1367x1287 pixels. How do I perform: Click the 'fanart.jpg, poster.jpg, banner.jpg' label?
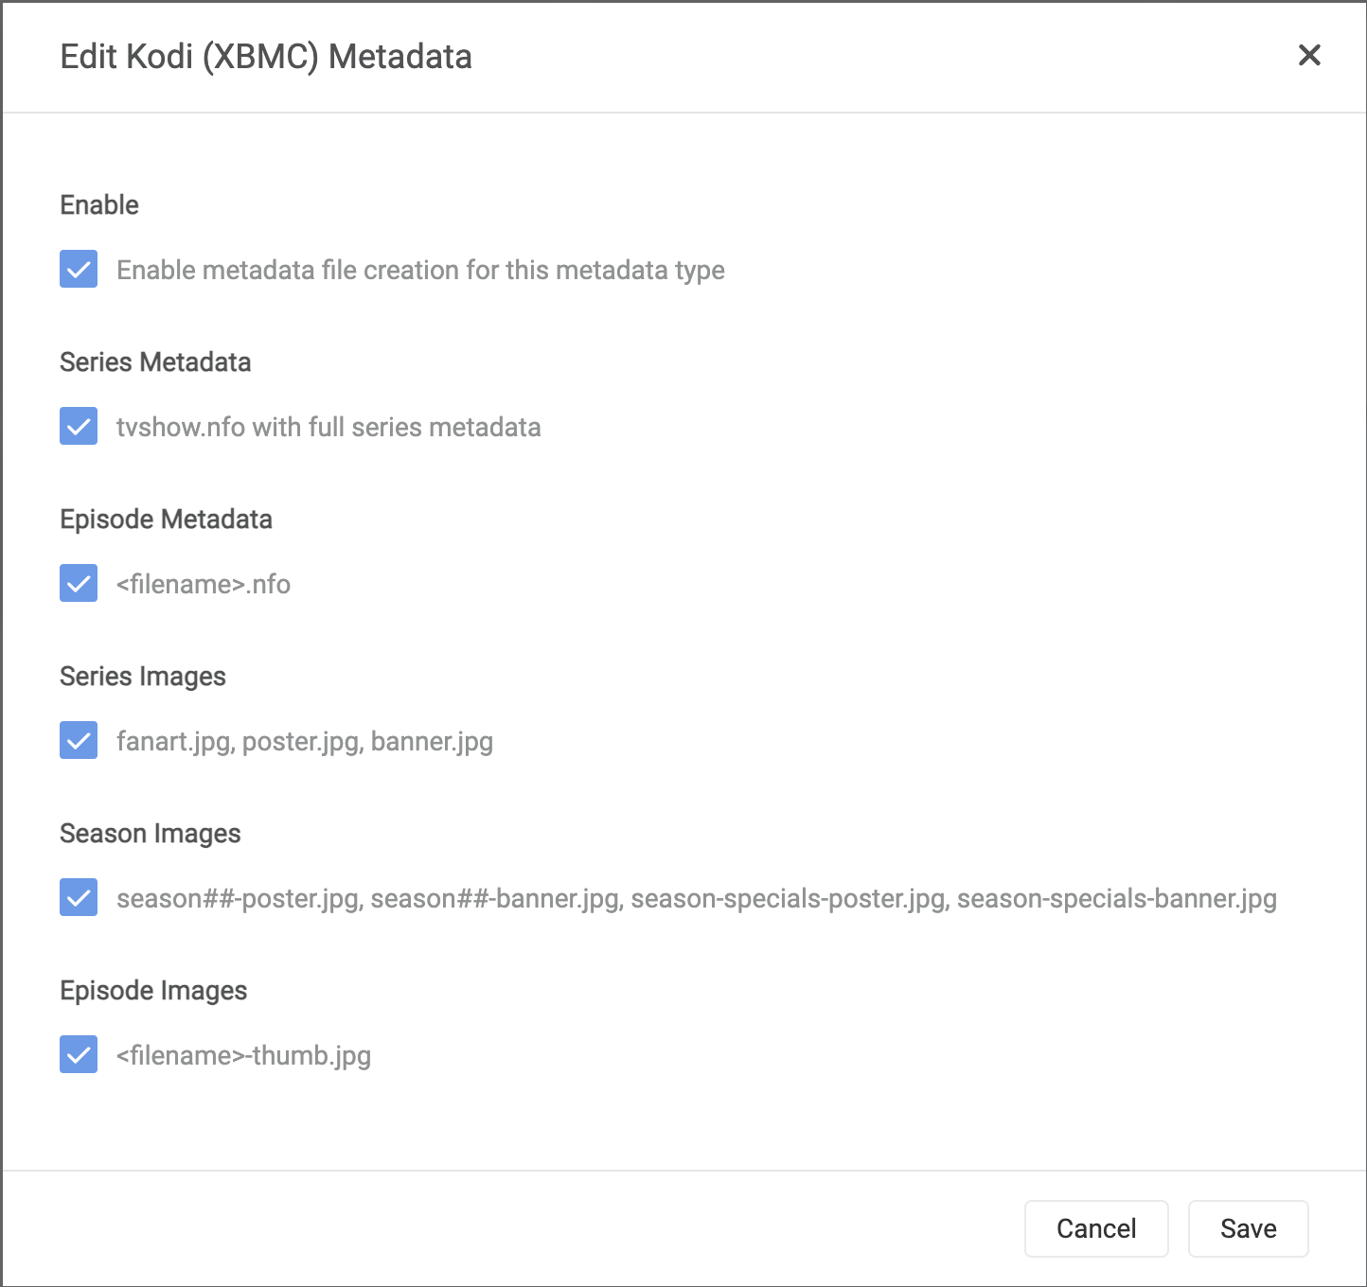(305, 742)
